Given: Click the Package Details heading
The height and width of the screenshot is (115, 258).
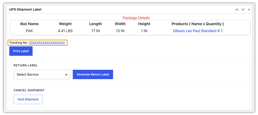Looking at the screenshot, I should pos(136,18).
